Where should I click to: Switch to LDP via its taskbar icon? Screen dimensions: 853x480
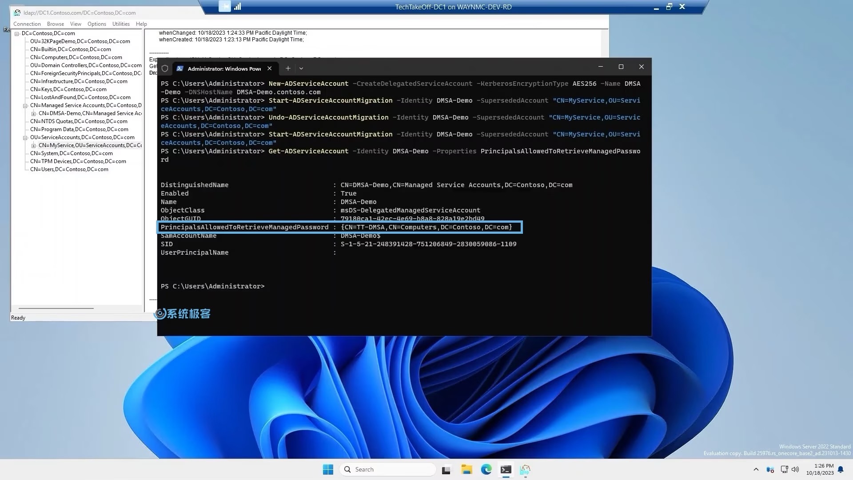[525, 469]
